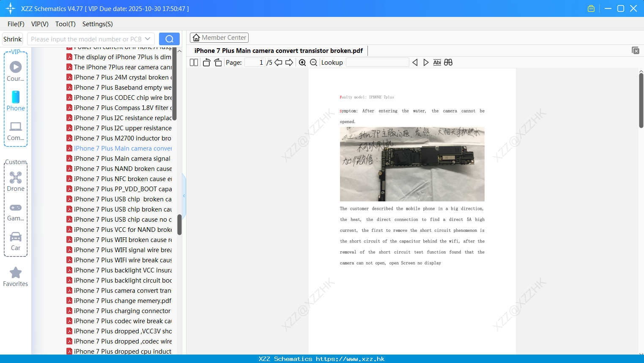Open the Game console category

point(16,208)
